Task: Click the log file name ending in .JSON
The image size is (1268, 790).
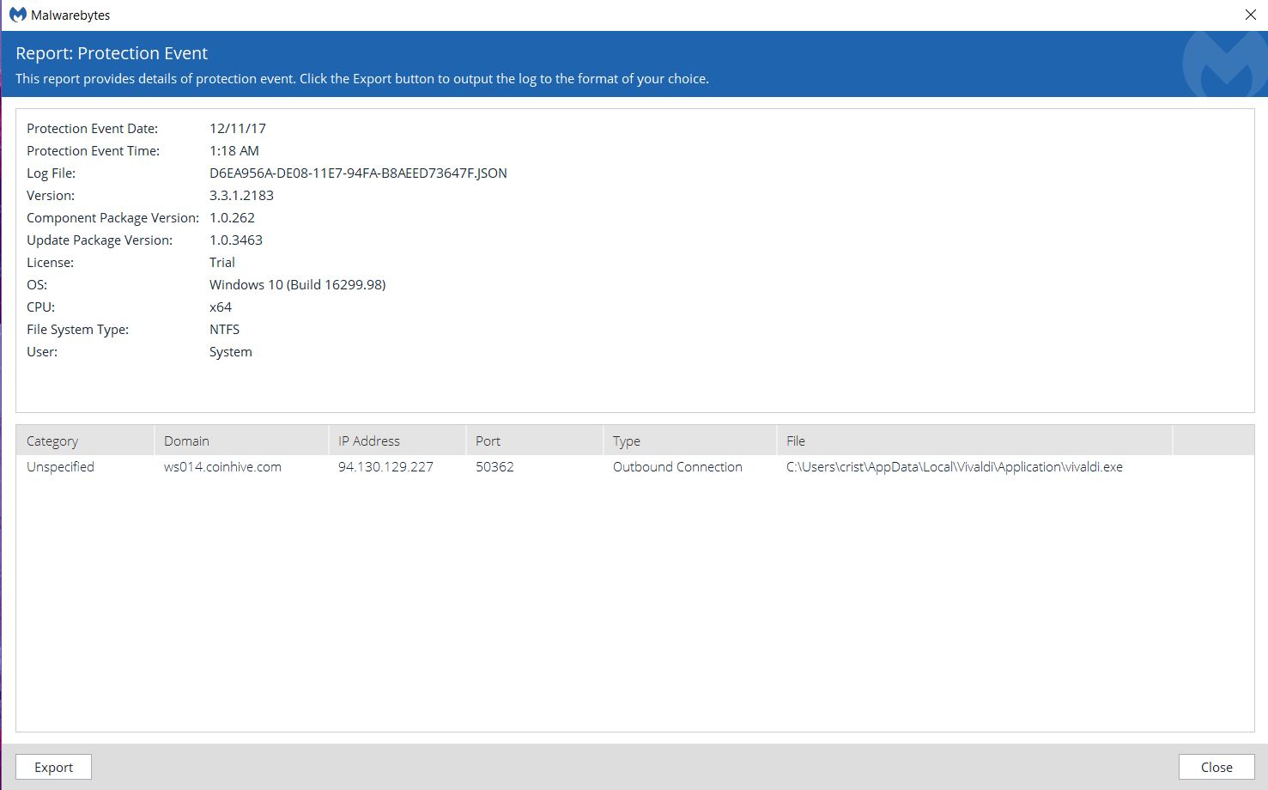Action: click(x=358, y=173)
